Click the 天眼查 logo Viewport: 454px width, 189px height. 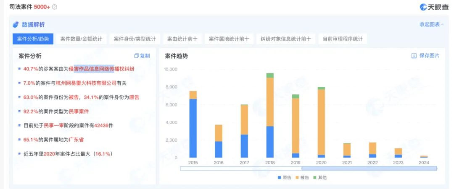434,7
